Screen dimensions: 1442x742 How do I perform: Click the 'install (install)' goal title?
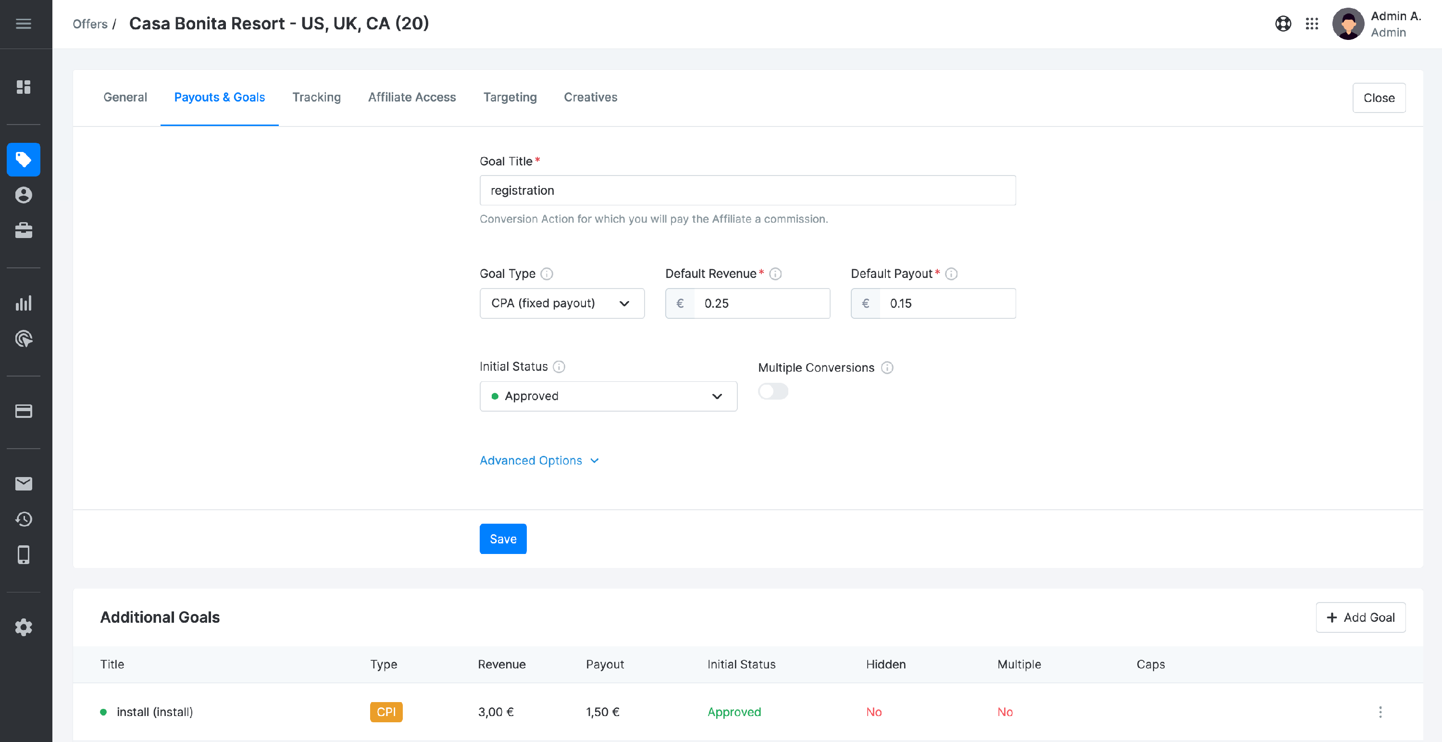(154, 712)
